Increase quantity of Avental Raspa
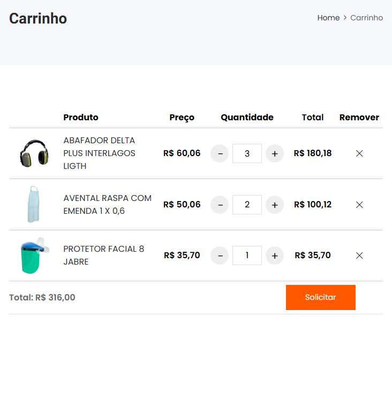 [x=275, y=205]
